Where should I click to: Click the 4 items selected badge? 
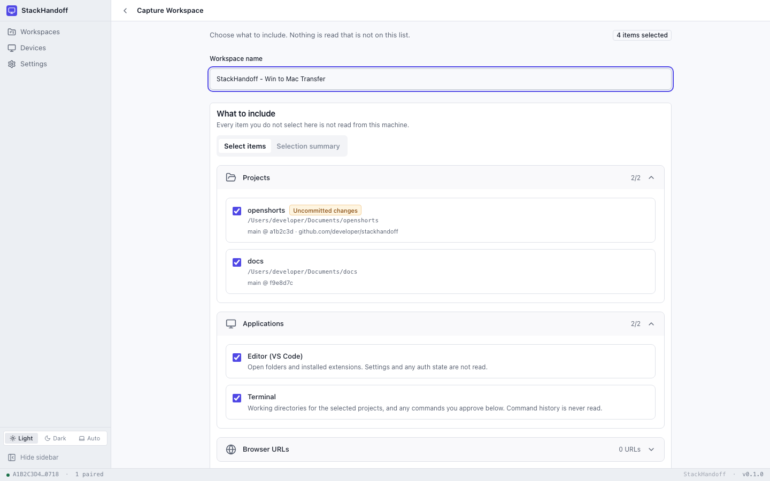pyautogui.click(x=642, y=35)
